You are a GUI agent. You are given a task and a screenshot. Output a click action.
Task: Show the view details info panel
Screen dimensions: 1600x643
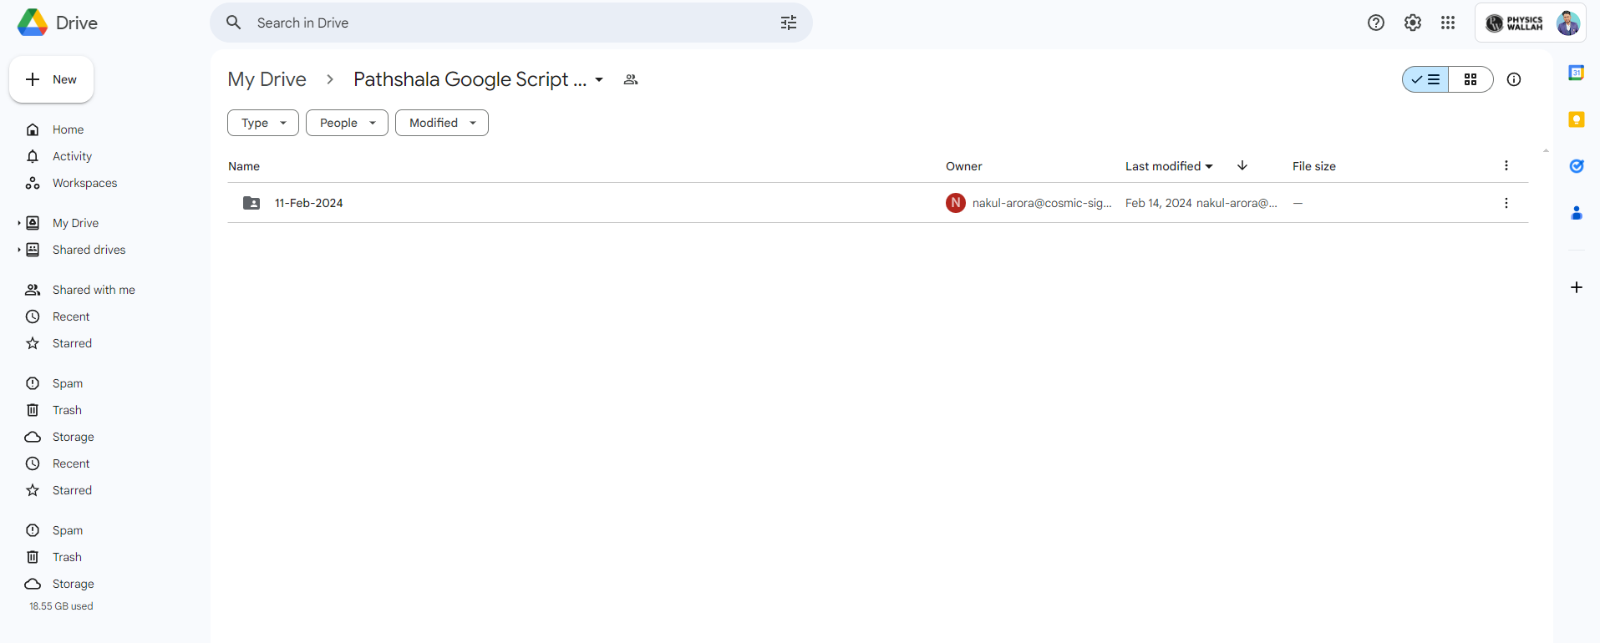tap(1514, 79)
